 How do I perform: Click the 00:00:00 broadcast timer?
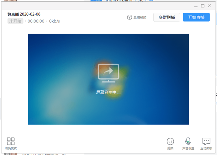36,21
